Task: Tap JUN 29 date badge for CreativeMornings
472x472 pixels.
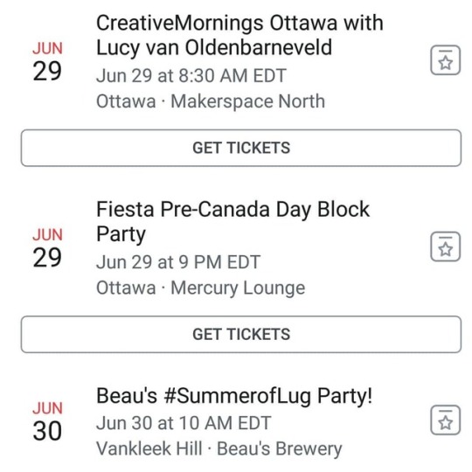Action: [x=47, y=61]
